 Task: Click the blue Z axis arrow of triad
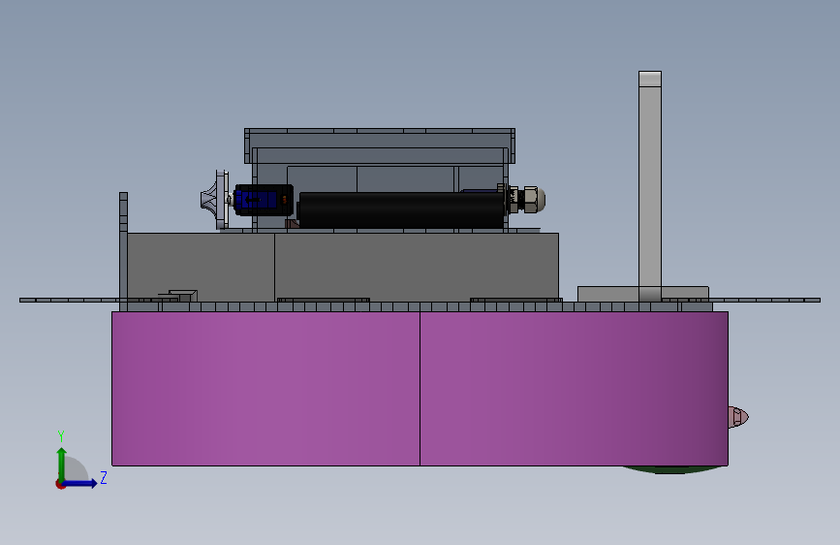coord(80,483)
